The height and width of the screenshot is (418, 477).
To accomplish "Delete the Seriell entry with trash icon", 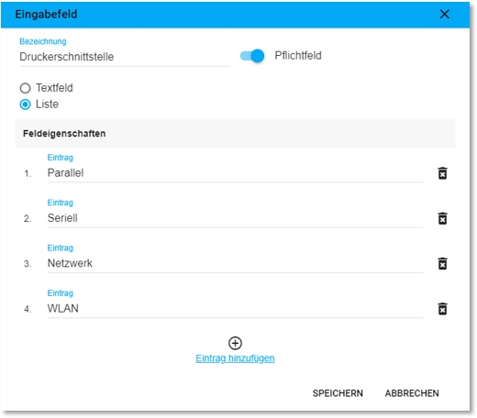I will tap(442, 218).
